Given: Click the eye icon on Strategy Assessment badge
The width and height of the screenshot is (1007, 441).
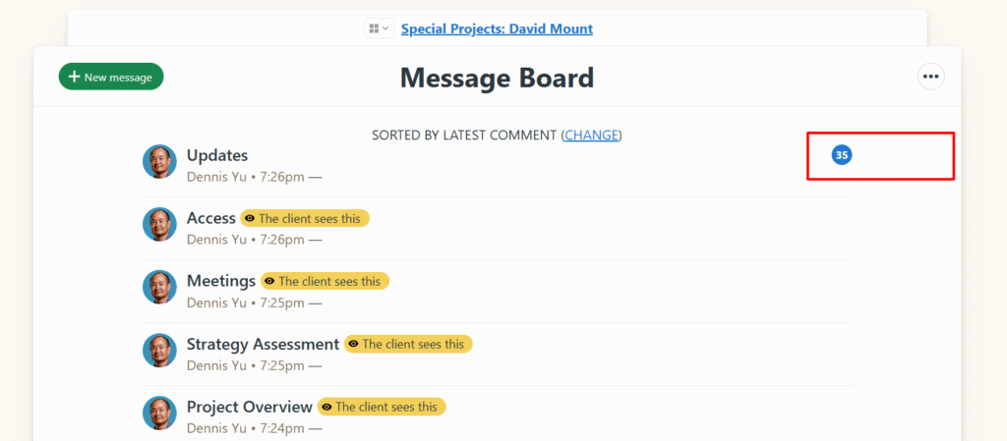Looking at the screenshot, I should click(353, 345).
